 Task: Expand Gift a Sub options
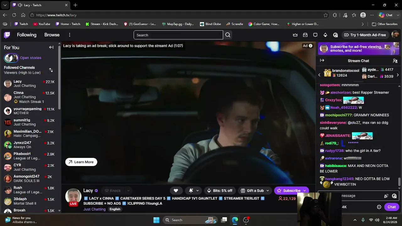[x=268, y=191]
